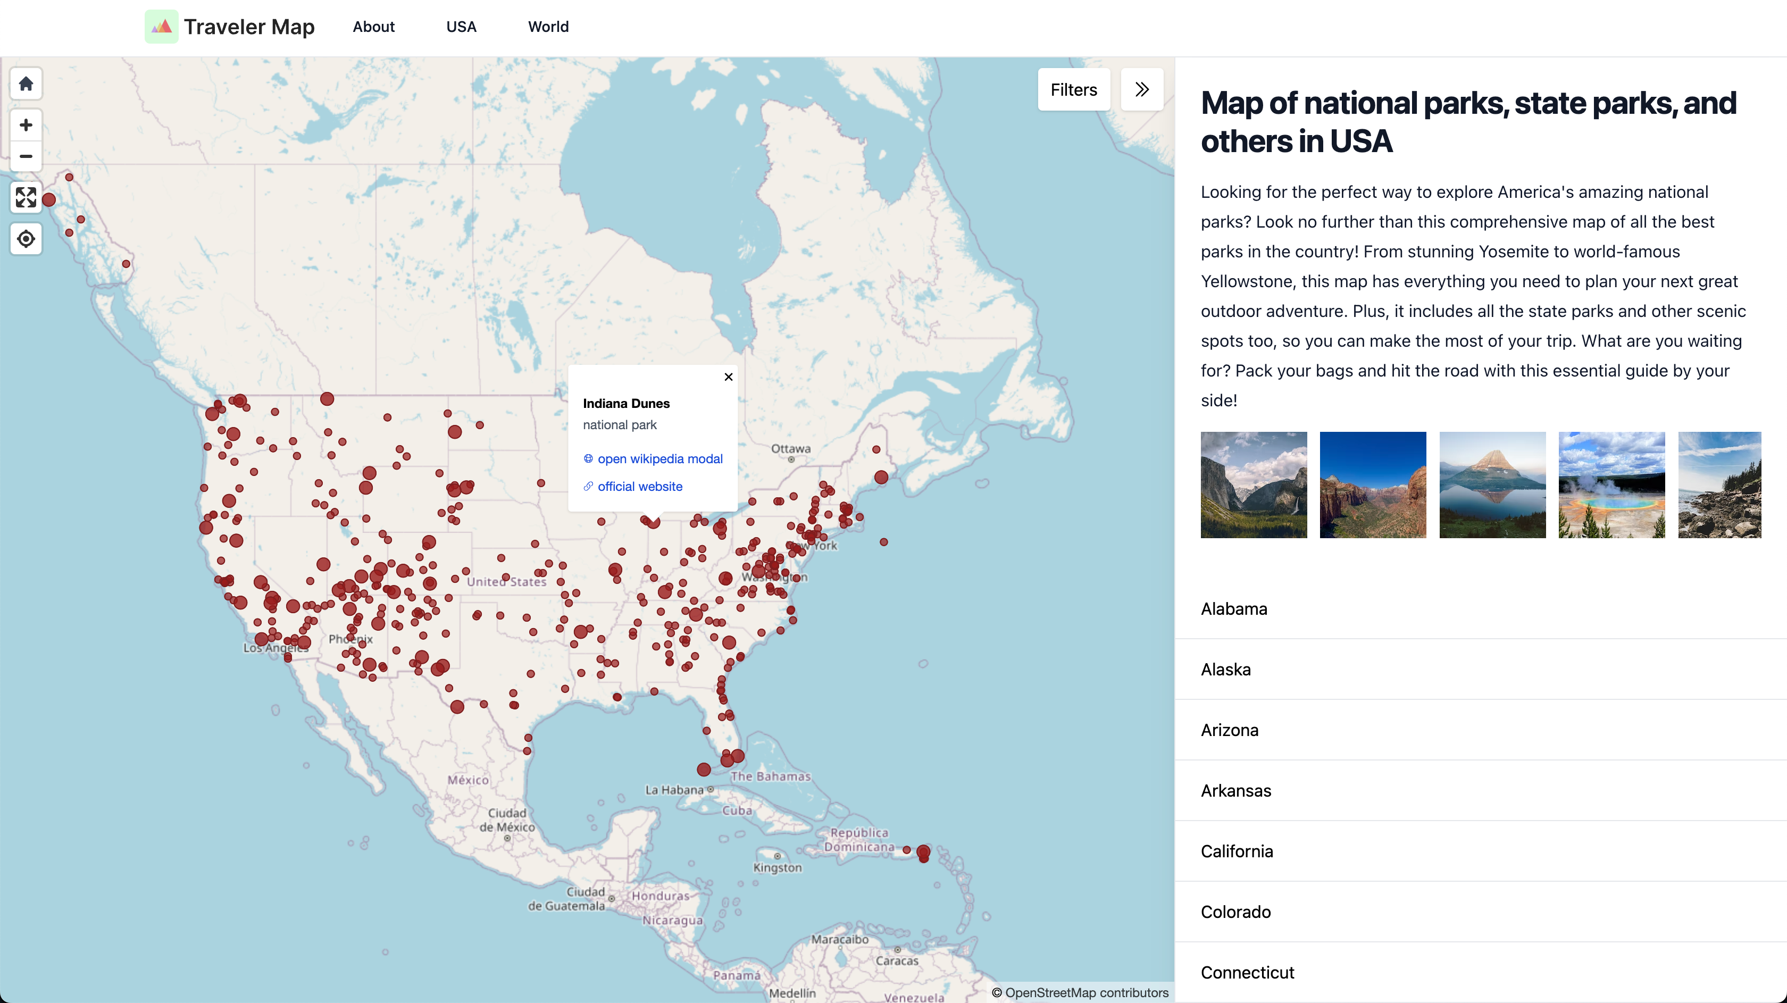Zoom out using the minus control
The height and width of the screenshot is (1003, 1787).
tap(26, 156)
